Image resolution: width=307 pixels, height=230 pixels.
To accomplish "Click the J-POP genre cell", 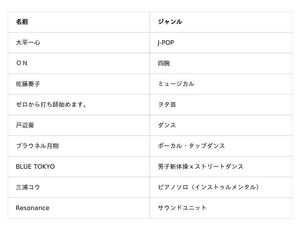I will point(166,42).
